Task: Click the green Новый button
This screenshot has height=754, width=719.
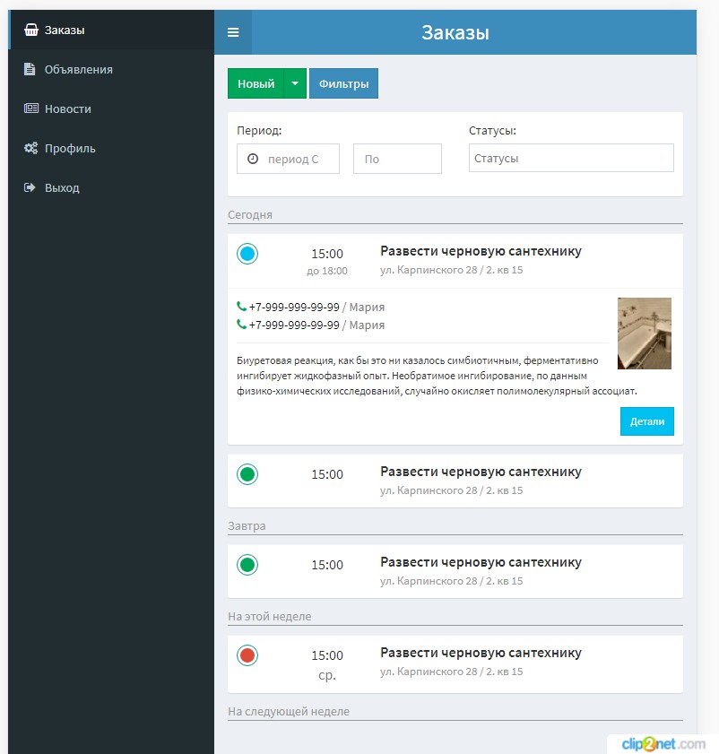Action: [x=256, y=83]
